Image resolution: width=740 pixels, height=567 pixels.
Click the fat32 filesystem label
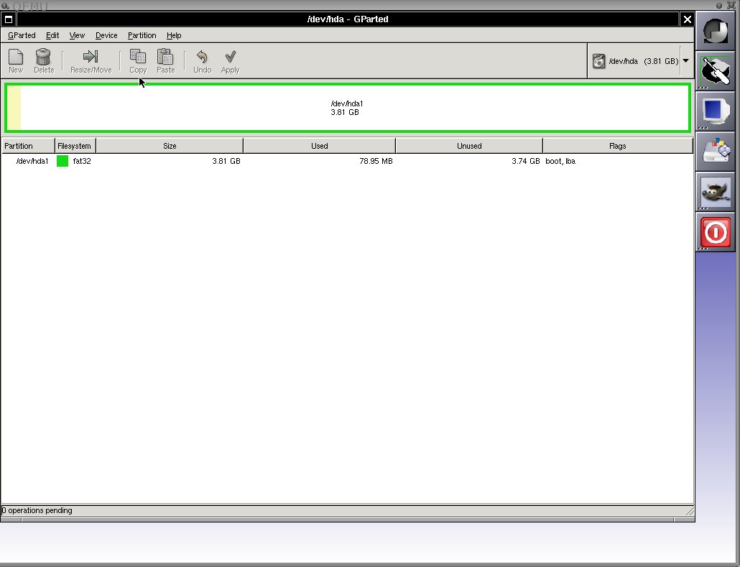click(x=82, y=161)
